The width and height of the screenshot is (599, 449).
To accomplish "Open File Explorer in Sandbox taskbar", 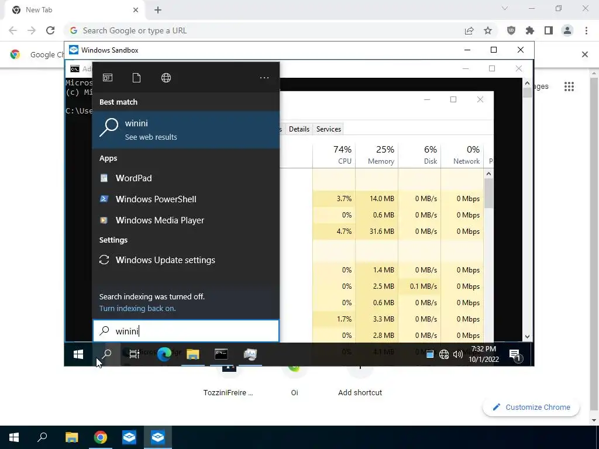I will [193, 355].
